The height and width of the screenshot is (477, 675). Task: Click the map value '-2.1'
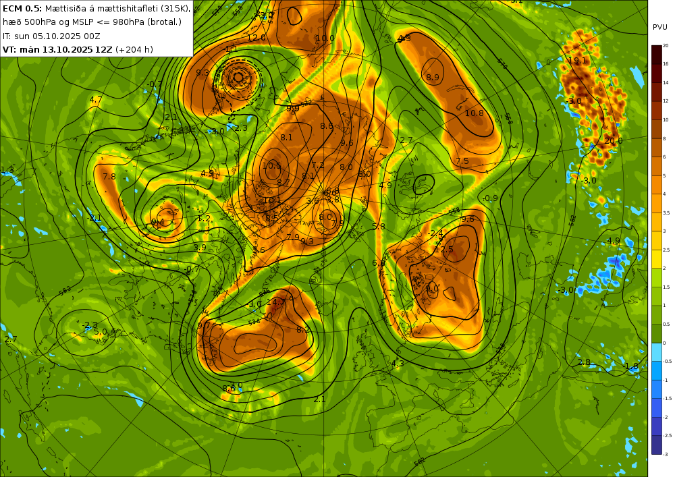click(94, 218)
